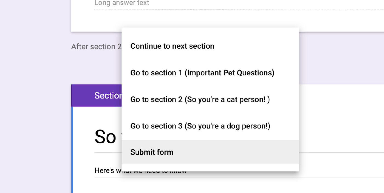This screenshot has height=193, width=384.
Task: Click the words "Important Pet Questions" in the list
Action: (229, 73)
